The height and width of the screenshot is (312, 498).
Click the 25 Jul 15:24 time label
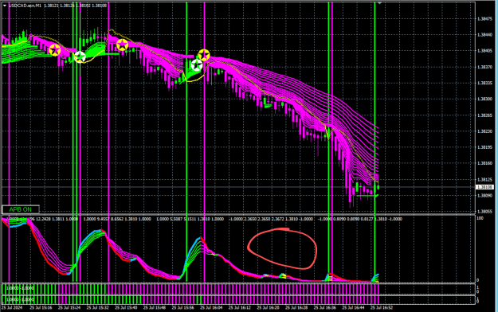tap(69, 307)
